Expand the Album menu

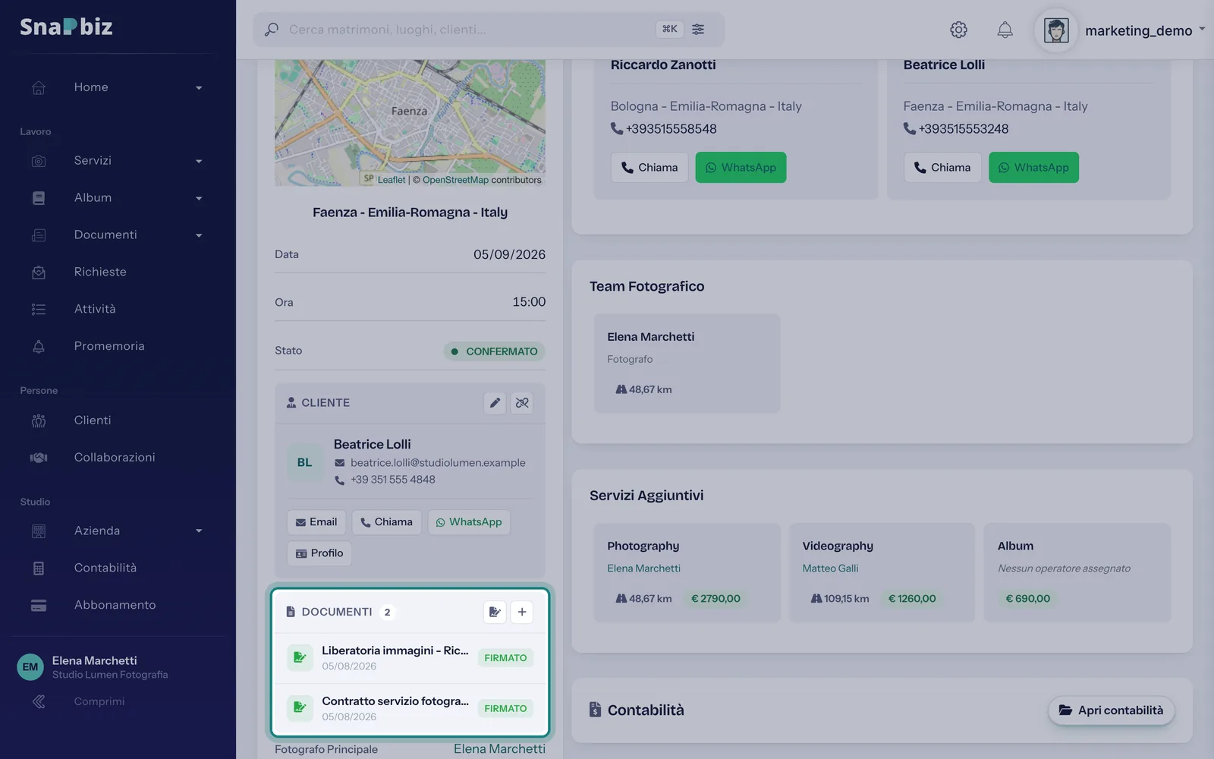point(117,198)
